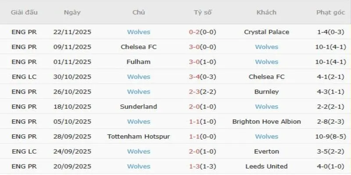Image resolution: width=351 pixels, height=175 pixels.
Task: Click Tottenham Hotspur team name
Action: click(x=139, y=136)
